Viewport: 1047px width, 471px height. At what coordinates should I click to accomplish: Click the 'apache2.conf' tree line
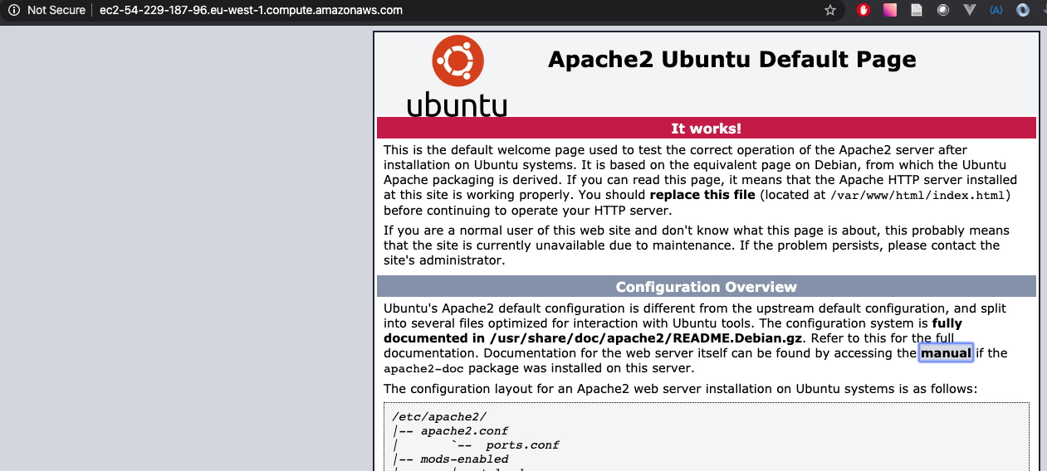(464, 431)
